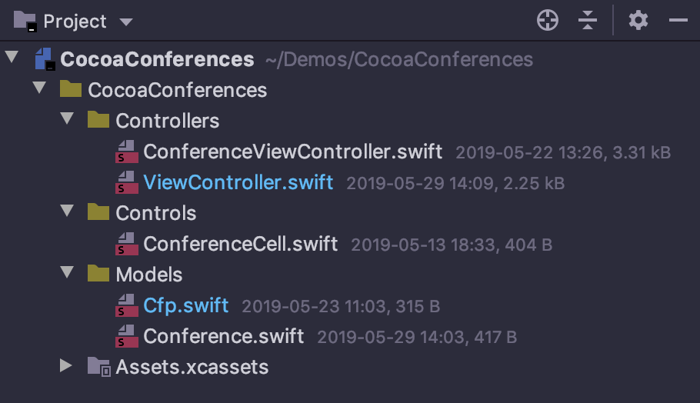Image resolution: width=700 pixels, height=403 pixels.
Task: Select the Cfp.swift file name
Action: 185,305
